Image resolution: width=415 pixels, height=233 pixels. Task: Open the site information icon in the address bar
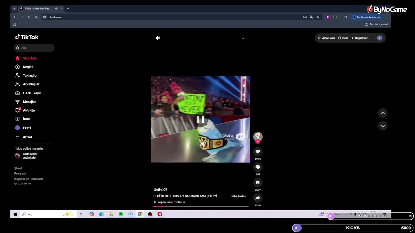coord(44,17)
